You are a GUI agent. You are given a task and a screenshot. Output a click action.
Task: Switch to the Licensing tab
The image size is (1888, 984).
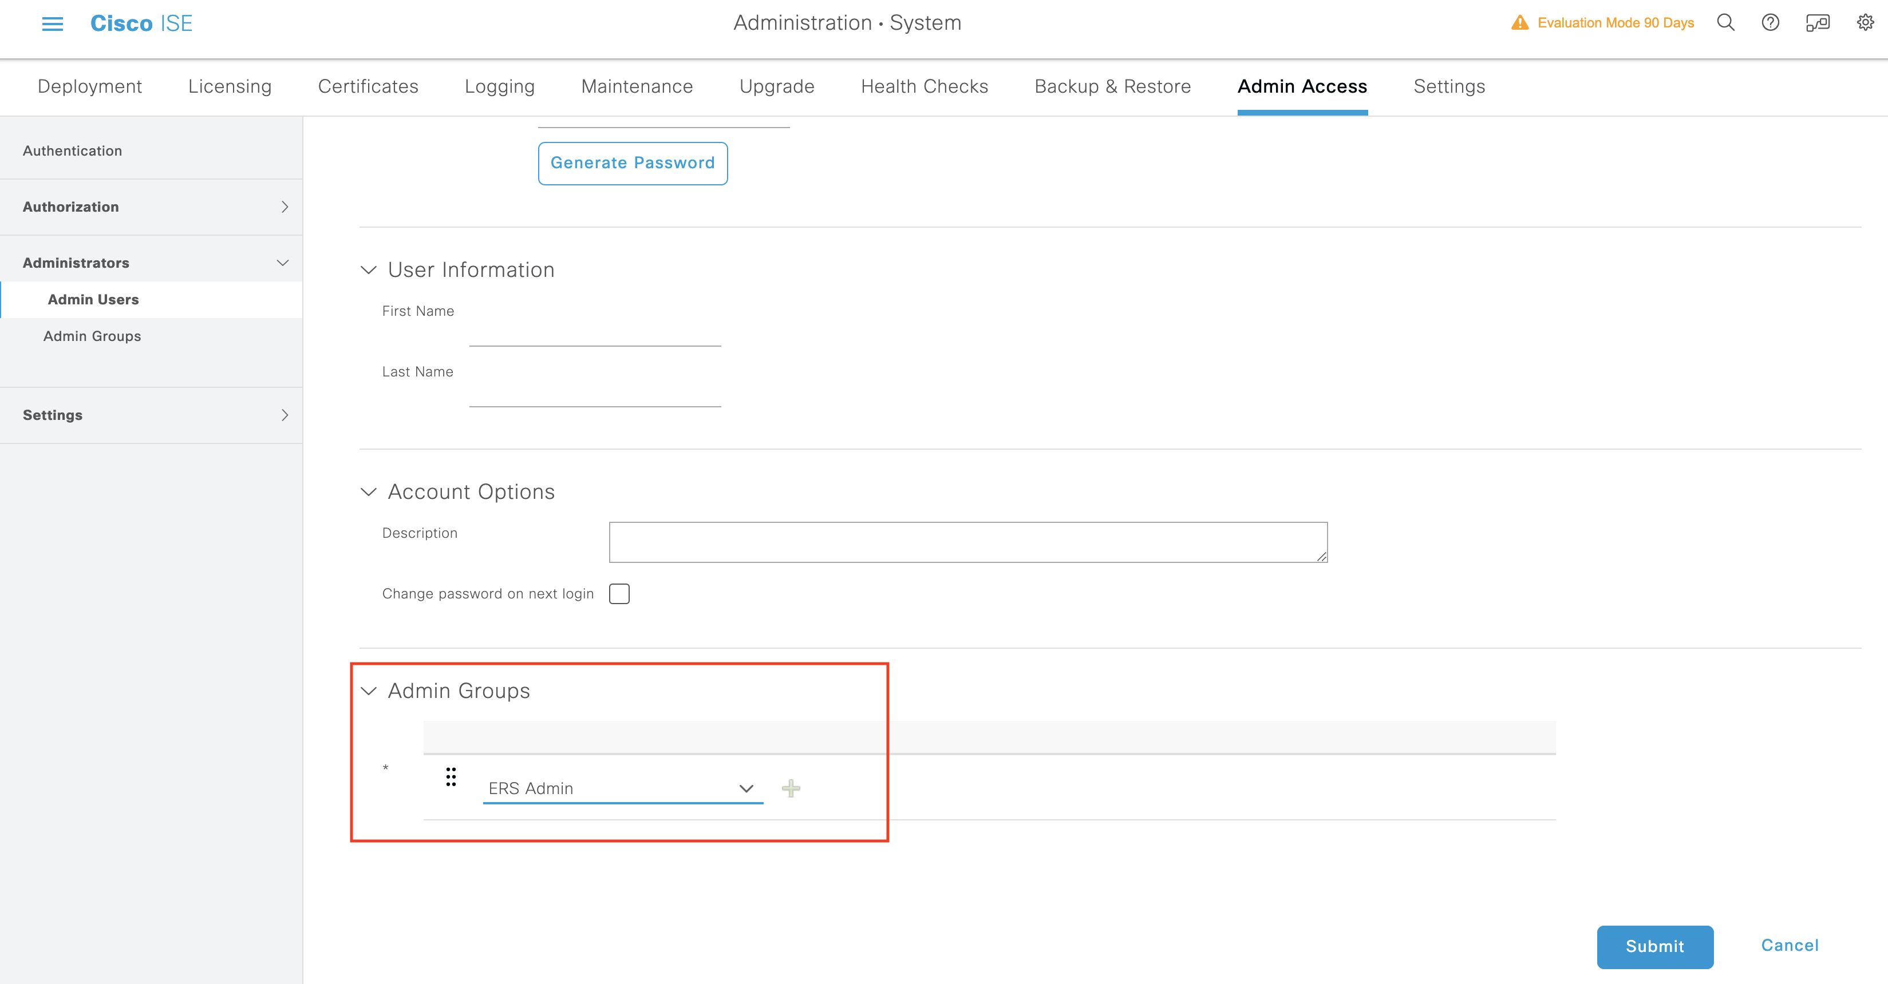(230, 86)
